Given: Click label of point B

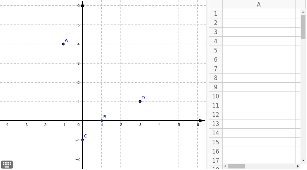Looking at the screenshot, I should [x=105, y=117].
